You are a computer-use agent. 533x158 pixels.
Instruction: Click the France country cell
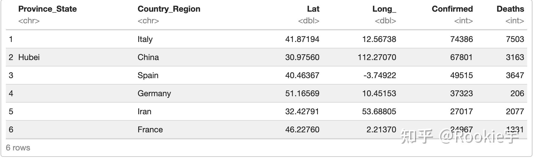coord(150,130)
